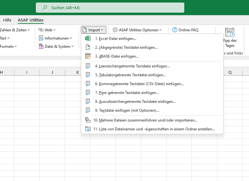Click the Online-FAQ question mark icon
The image size is (249, 181).
[175, 30]
